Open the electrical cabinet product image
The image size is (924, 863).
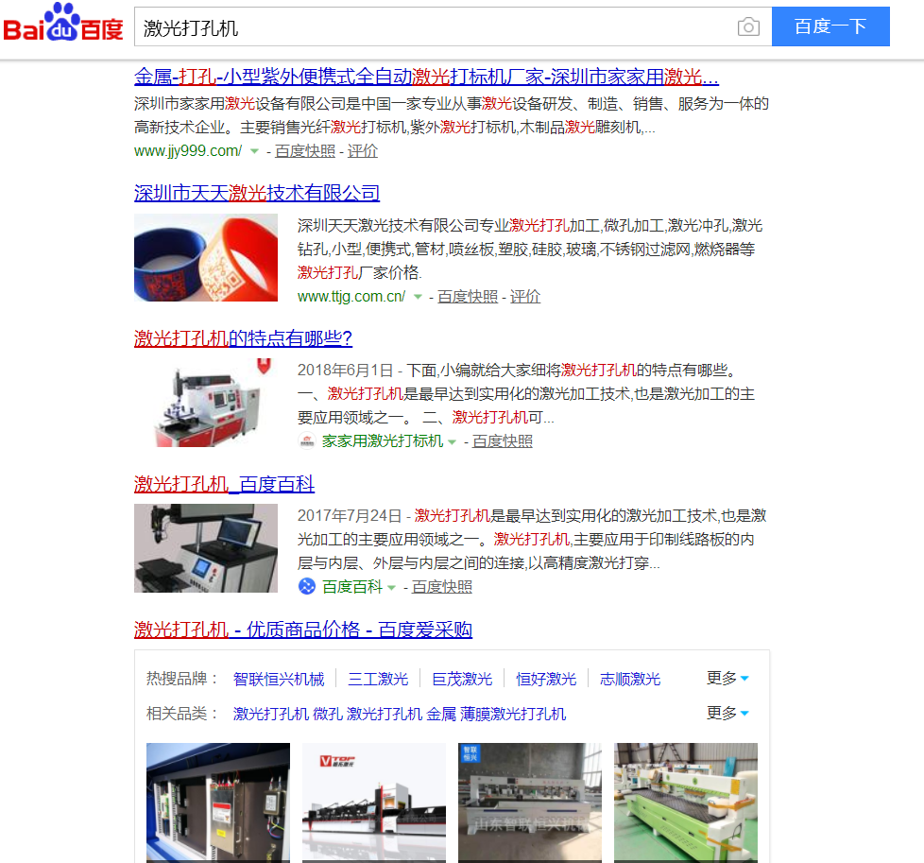tap(218, 803)
